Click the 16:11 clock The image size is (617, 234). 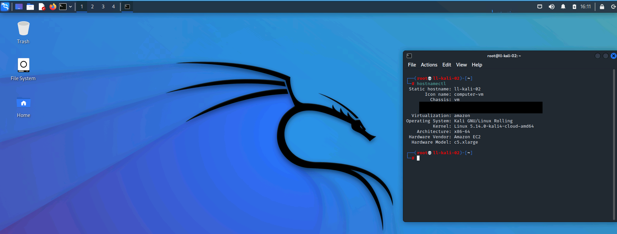(585, 7)
